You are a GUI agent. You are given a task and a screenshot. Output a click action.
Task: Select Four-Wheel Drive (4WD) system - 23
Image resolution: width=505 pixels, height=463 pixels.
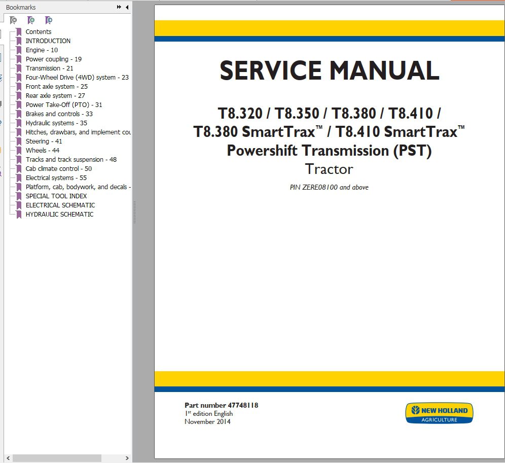pos(77,77)
